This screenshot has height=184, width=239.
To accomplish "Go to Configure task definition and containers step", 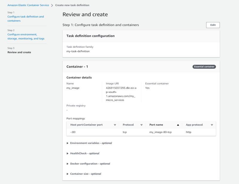I will pos(25,19).
